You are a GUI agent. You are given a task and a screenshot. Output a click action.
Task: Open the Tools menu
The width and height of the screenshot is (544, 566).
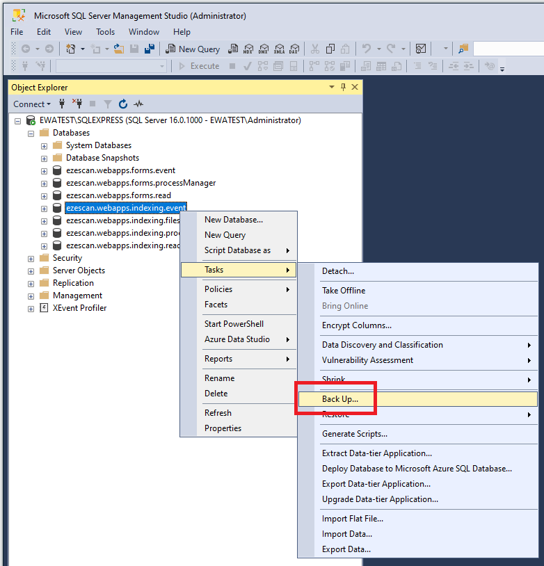click(105, 32)
